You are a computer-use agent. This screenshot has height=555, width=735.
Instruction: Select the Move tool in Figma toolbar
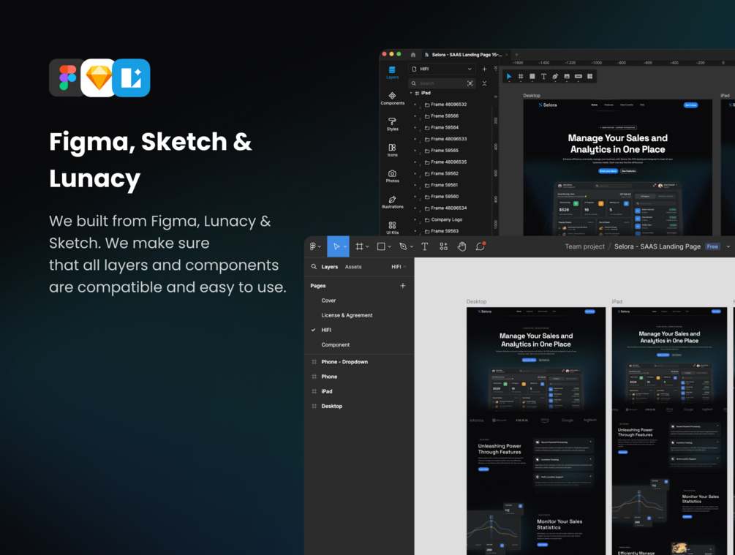tap(336, 246)
